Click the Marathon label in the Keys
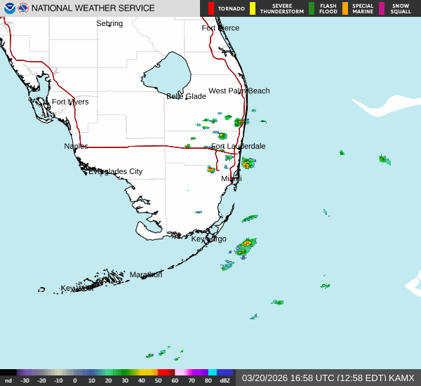This screenshot has width=421, height=386. 145,274
